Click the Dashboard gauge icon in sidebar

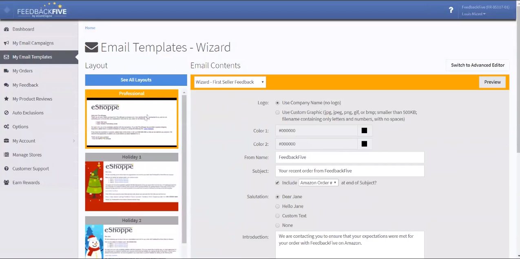[6, 29]
